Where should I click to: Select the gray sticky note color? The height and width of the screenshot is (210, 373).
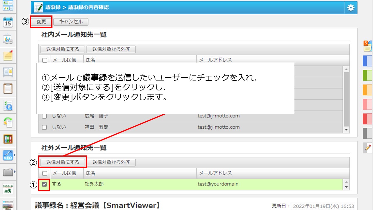pos(367,133)
